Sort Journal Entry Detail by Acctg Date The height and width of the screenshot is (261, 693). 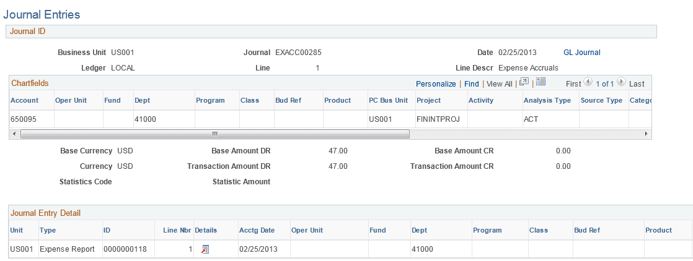(x=257, y=230)
